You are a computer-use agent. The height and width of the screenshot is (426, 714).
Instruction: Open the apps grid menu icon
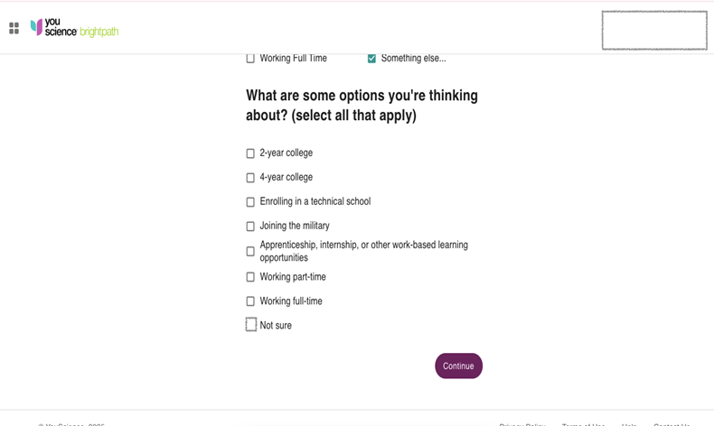14,29
